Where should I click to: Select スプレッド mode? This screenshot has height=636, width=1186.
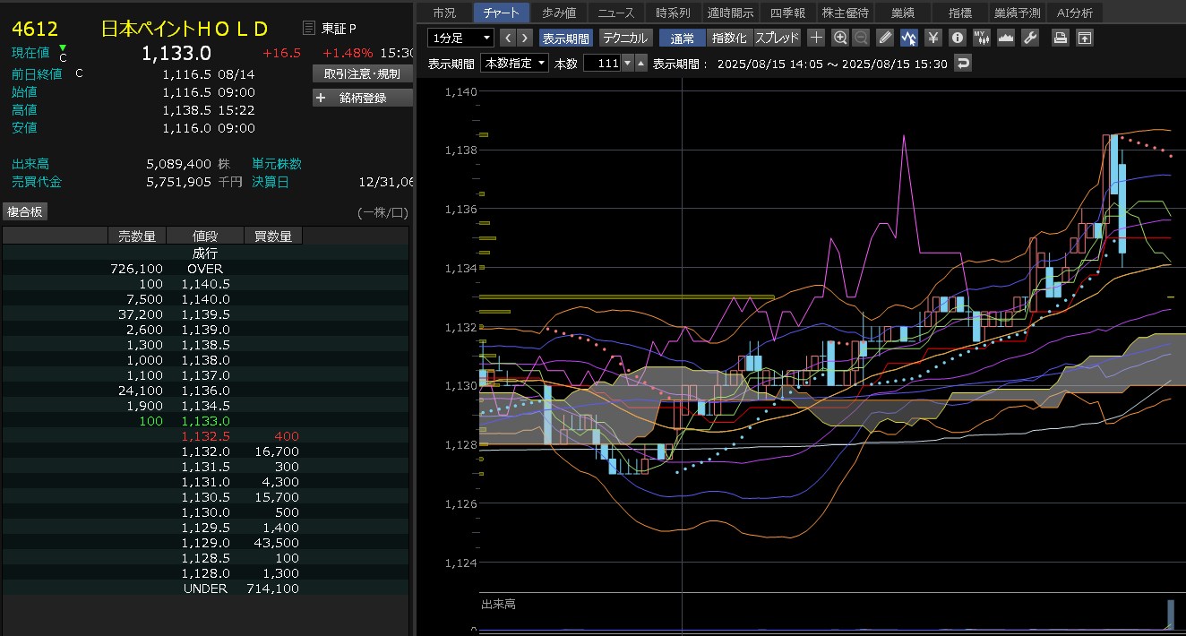[777, 38]
